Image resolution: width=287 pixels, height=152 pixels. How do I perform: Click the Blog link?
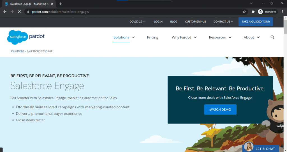click(174, 22)
